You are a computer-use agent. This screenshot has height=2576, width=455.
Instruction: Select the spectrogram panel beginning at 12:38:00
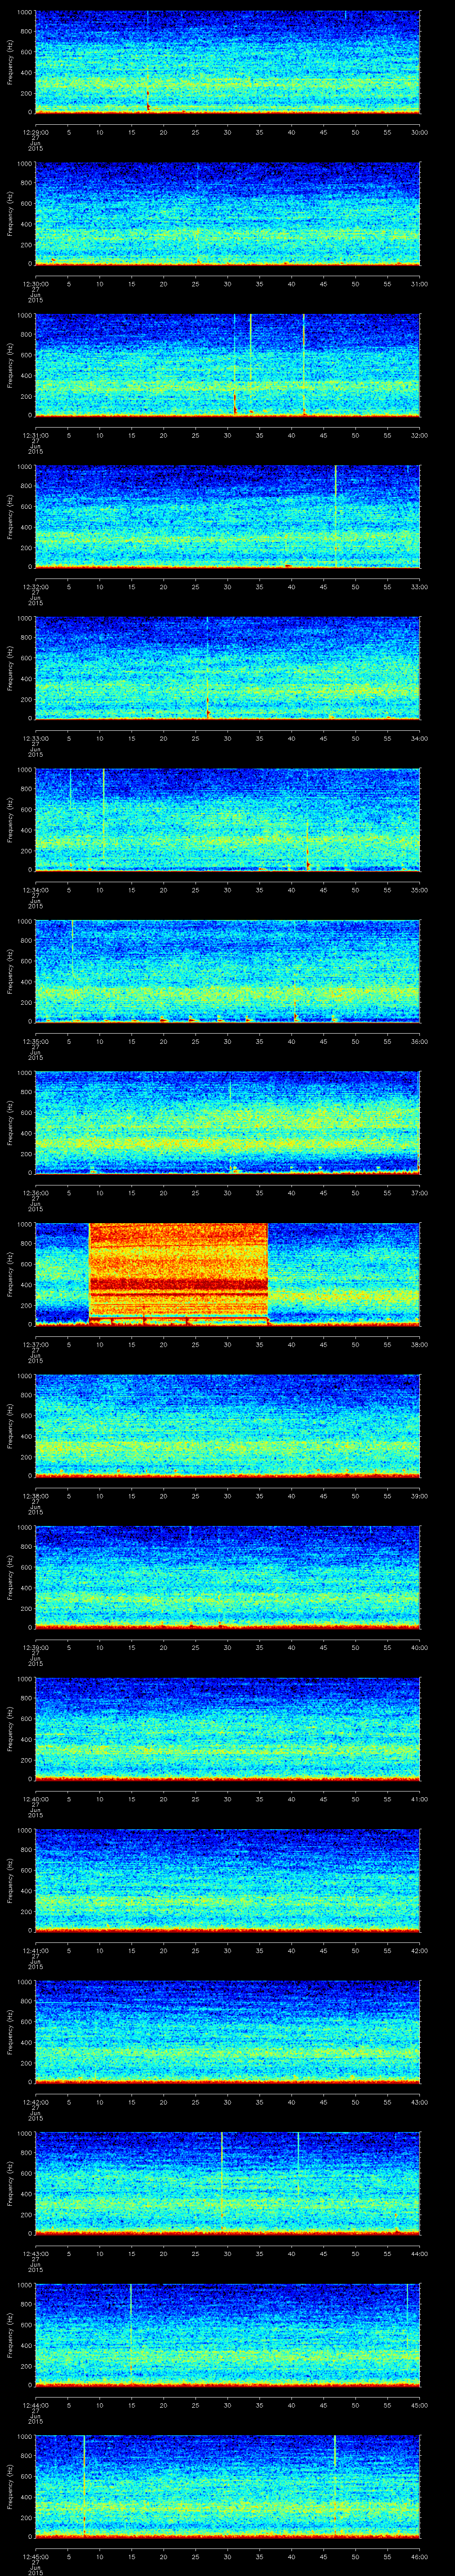228,1425
